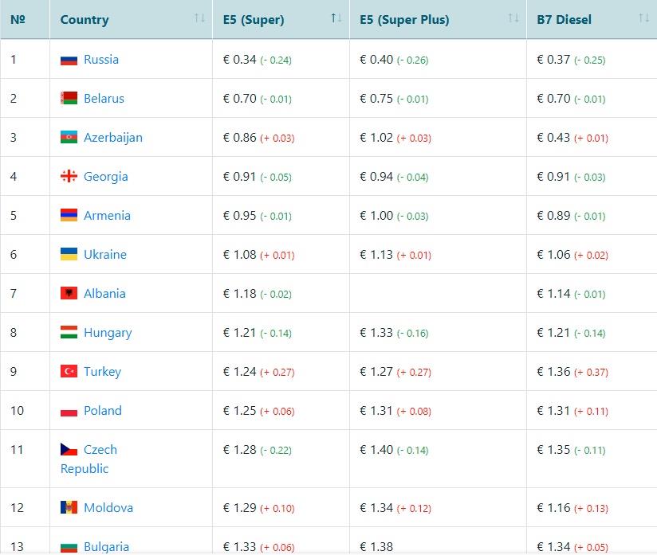Sort by B7 Diesel column arrows

pos(644,18)
